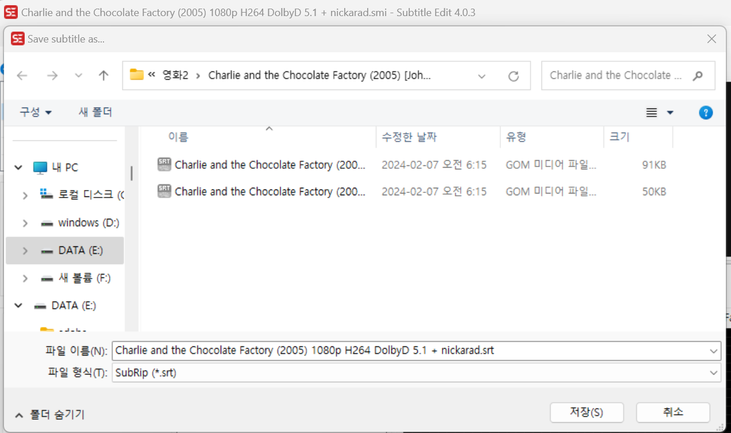The image size is (731, 433).
Task: Click the 내 PC monitor icon
Action: click(x=40, y=168)
